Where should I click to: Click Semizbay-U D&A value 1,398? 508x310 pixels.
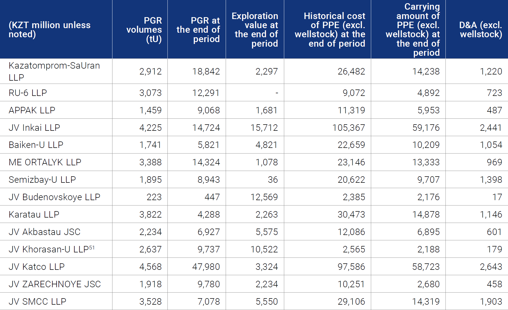point(491,180)
